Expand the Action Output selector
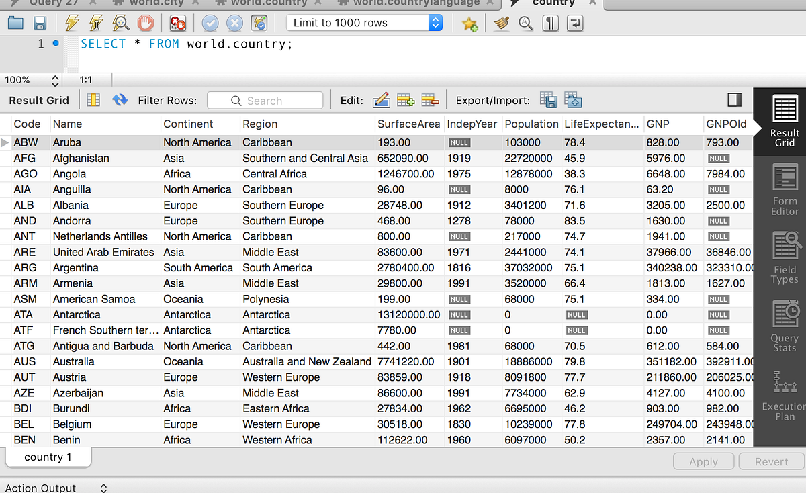This screenshot has width=806, height=493. click(x=103, y=488)
